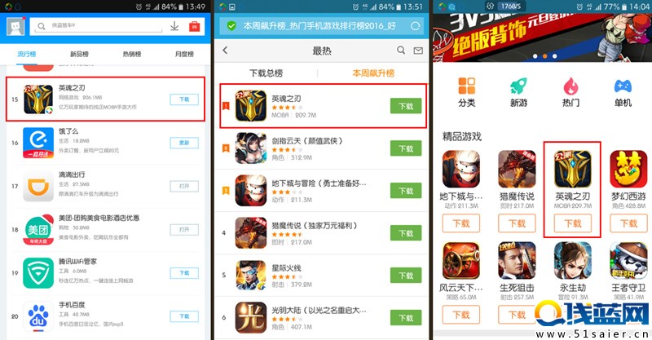Image resolution: width=652 pixels, height=340 pixels.
Task: Download 梦幻西游 with orange 下载 button
Action: click(628, 223)
